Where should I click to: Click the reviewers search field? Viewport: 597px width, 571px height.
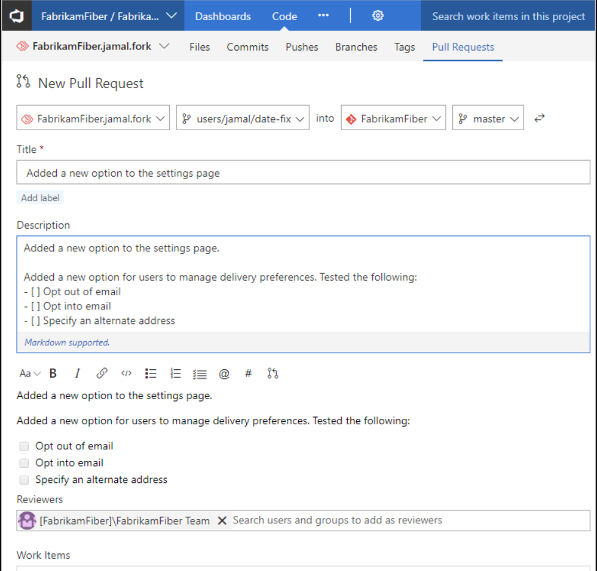tap(409, 520)
